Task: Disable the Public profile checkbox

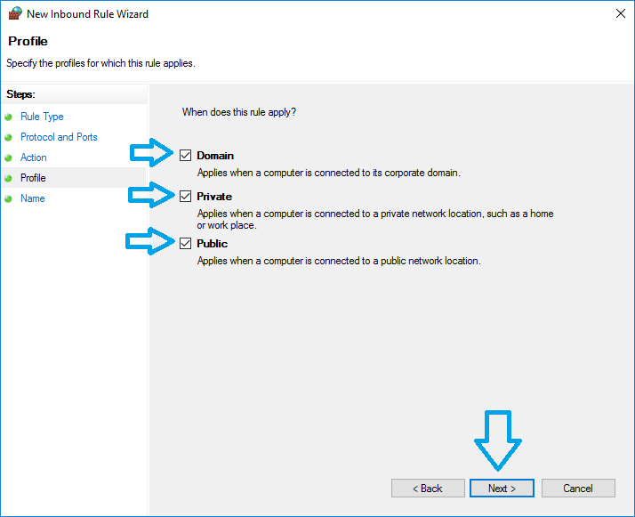Action: pos(186,244)
